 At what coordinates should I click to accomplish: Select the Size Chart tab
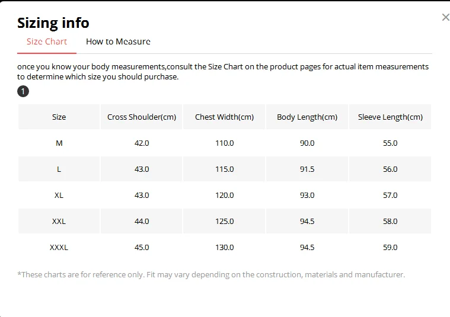(x=47, y=41)
